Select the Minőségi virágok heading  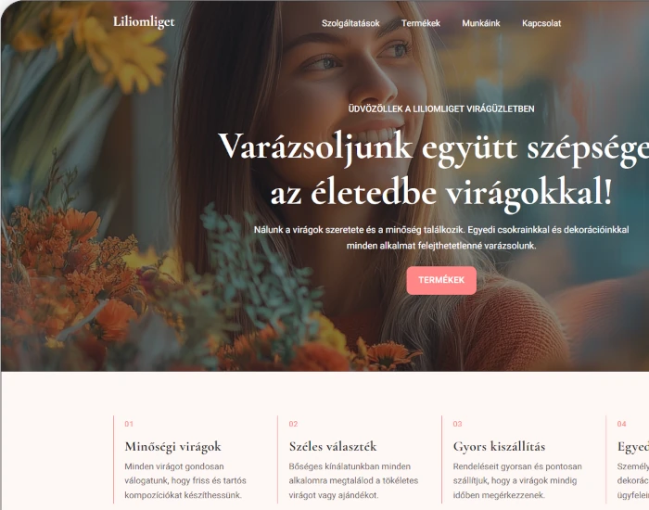click(173, 447)
